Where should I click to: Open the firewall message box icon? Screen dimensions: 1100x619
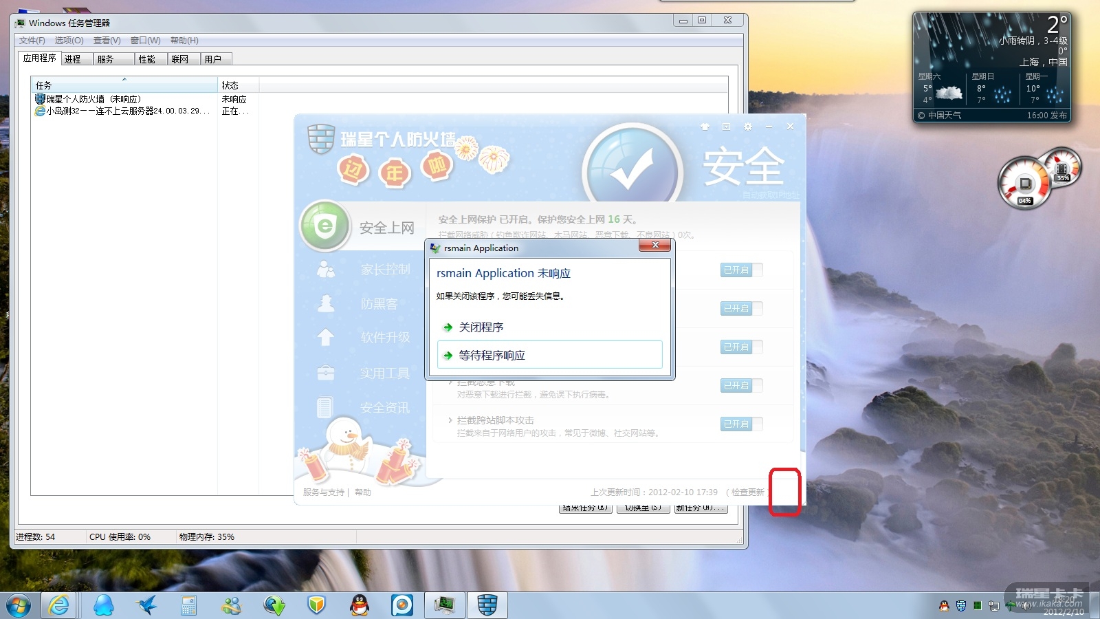(726, 127)
